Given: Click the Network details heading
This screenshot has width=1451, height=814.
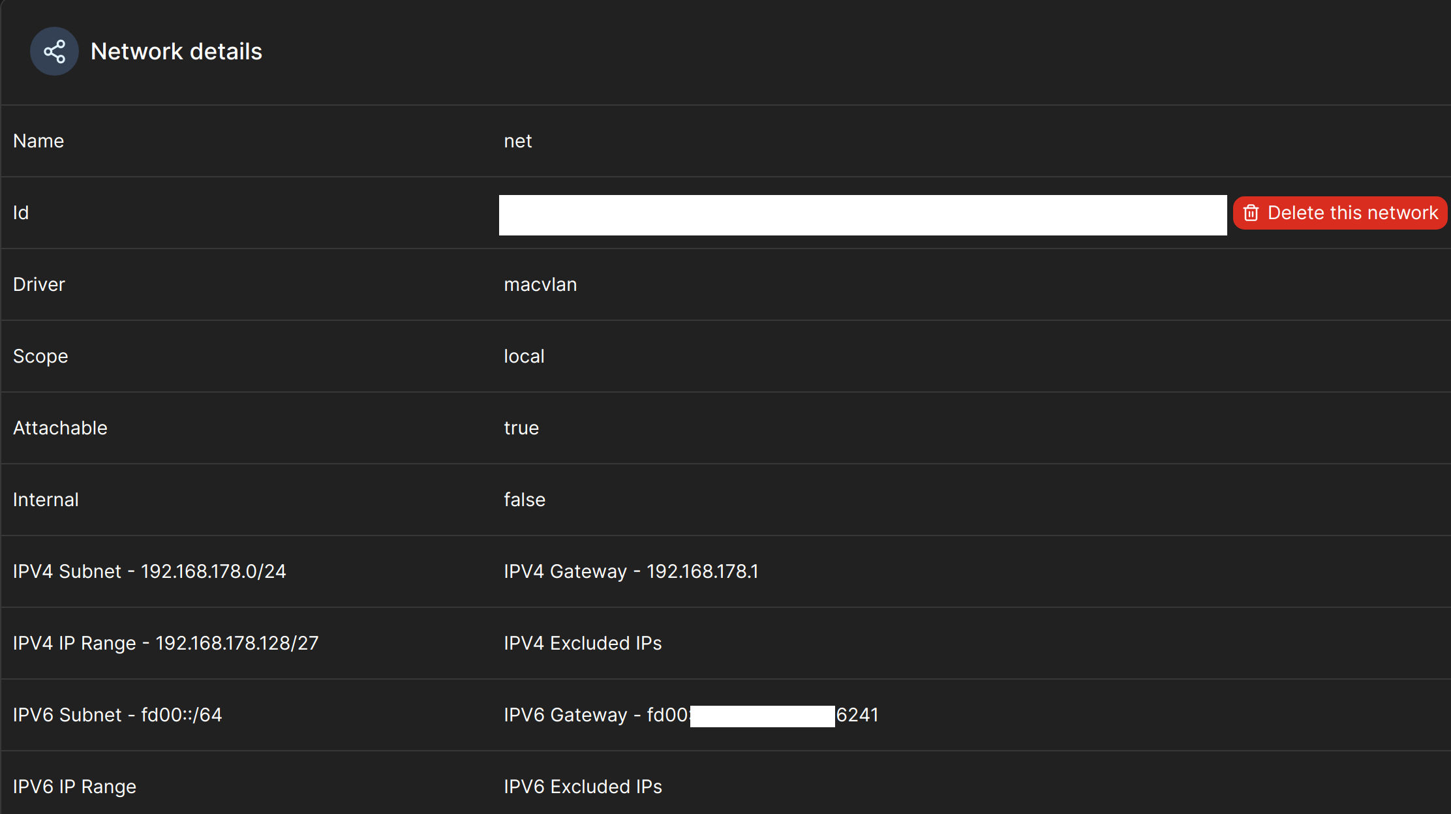Looking at the screenshot, I should (x=176, y=51).
